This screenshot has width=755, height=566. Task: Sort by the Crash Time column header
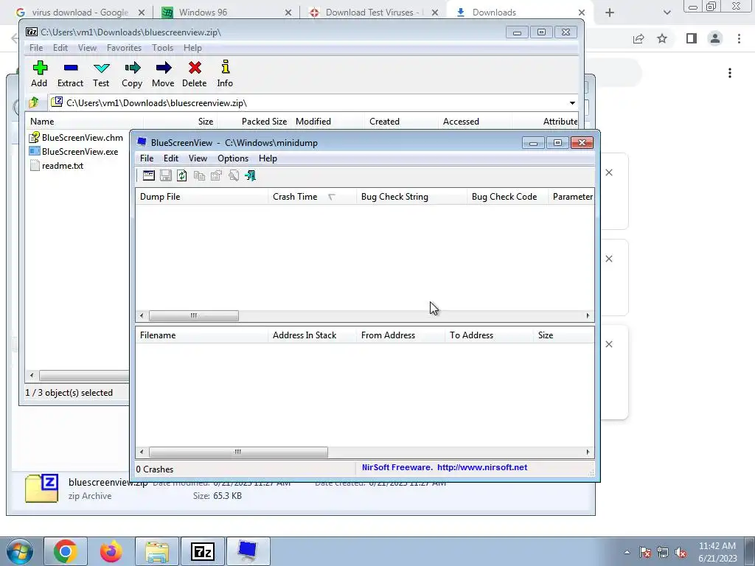(x=312, y=196)
